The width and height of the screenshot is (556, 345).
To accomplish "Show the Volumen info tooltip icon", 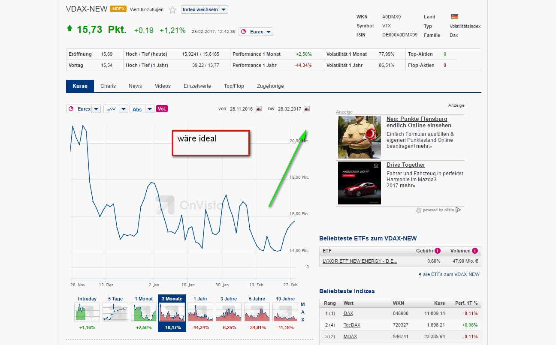I will click(474, 251).
